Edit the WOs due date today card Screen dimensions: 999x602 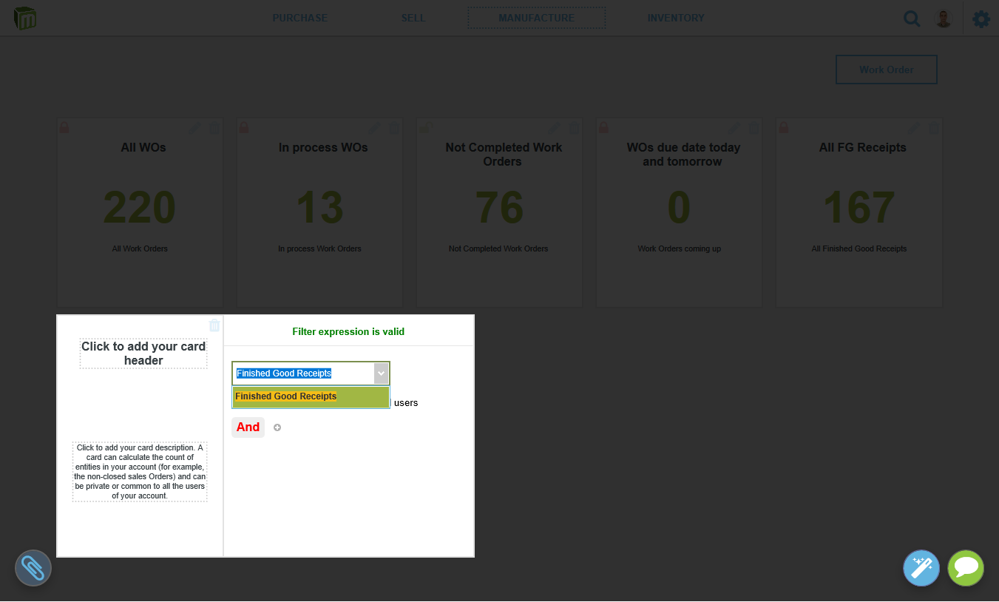pyautogui.click(x=734, y=128)
